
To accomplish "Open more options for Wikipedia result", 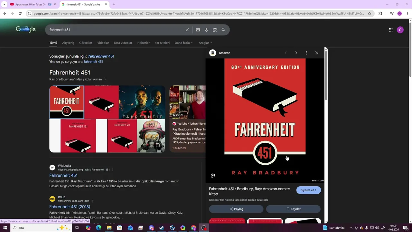I will click(x=113, y=170).
